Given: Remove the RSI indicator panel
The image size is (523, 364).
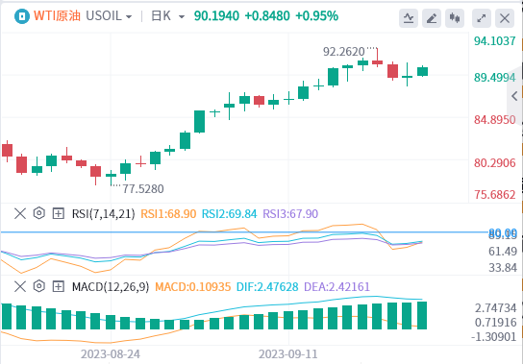Looking at the screenshot, I should pos(20,213).
